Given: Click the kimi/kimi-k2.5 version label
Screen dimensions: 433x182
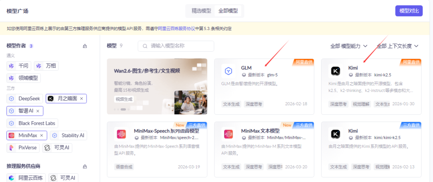Looking at the screenshot, I should [387, 138].
